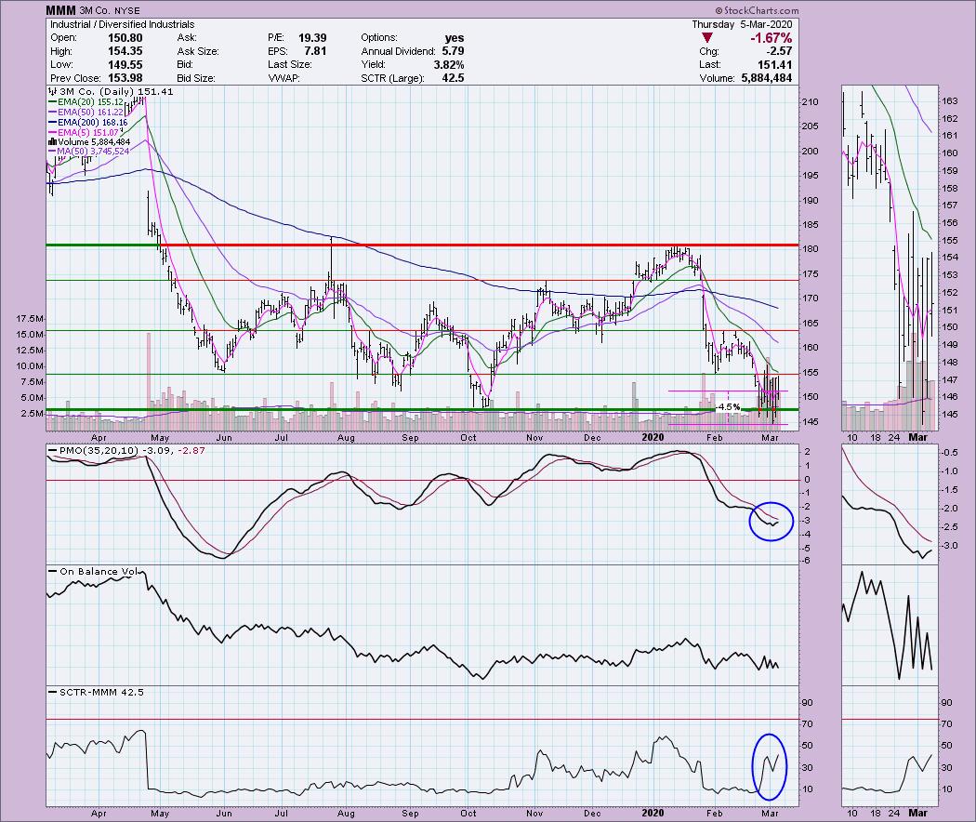Click the Annual Dividend value 5.79

tap(453, 51)
